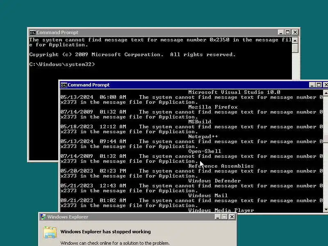
Task: Click 'Windows Explorer has stopped working' heading
Action: 106,232
